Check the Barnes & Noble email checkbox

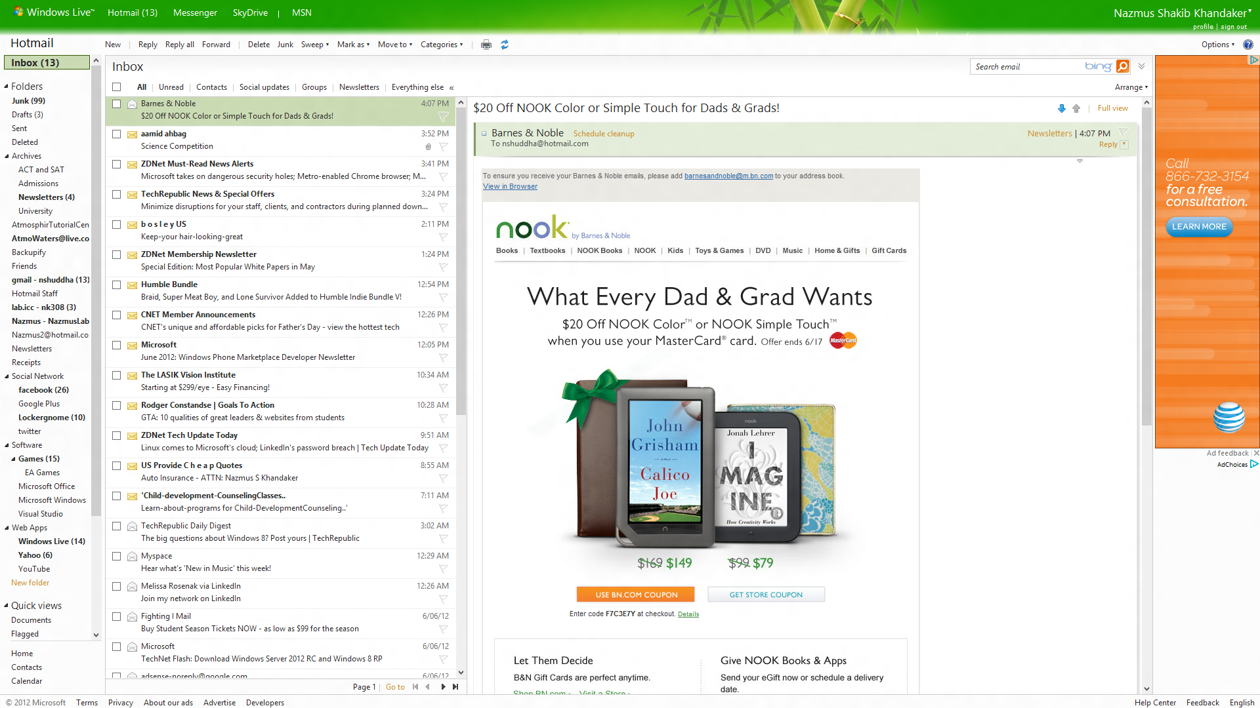[x=116, y=104]
